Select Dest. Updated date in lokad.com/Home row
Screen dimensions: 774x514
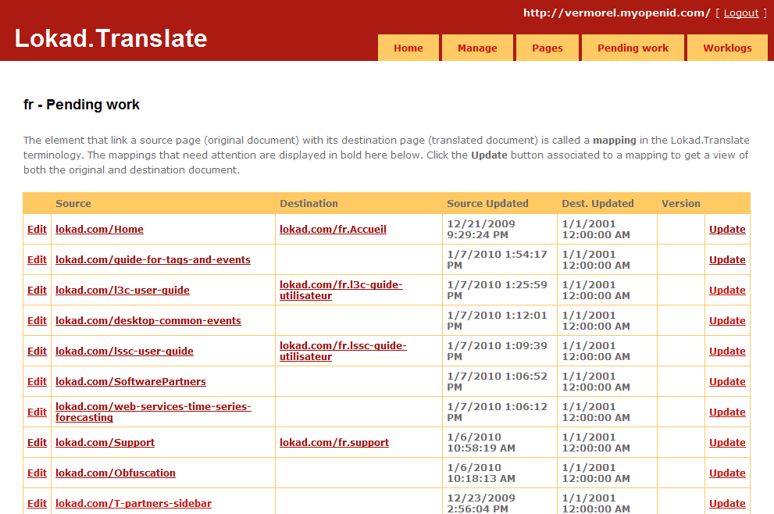(x=596, y=229)
